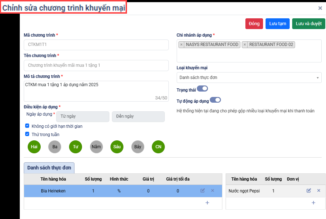This screenshot has height=219, width=326.
Task: Click the Giá trị tối đa column header
Action: pyautogui.click(x=178, y=179)
